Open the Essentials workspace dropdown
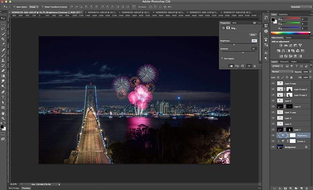Viewport: 313px width, 190px height. pyautogui.click(x=301, y=7)
